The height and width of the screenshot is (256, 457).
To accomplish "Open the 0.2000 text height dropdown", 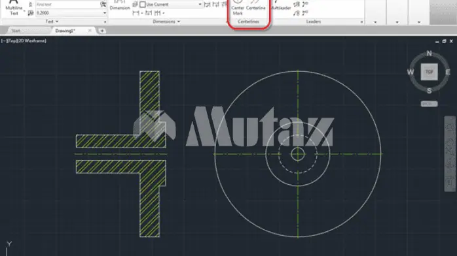I will 105,13.
